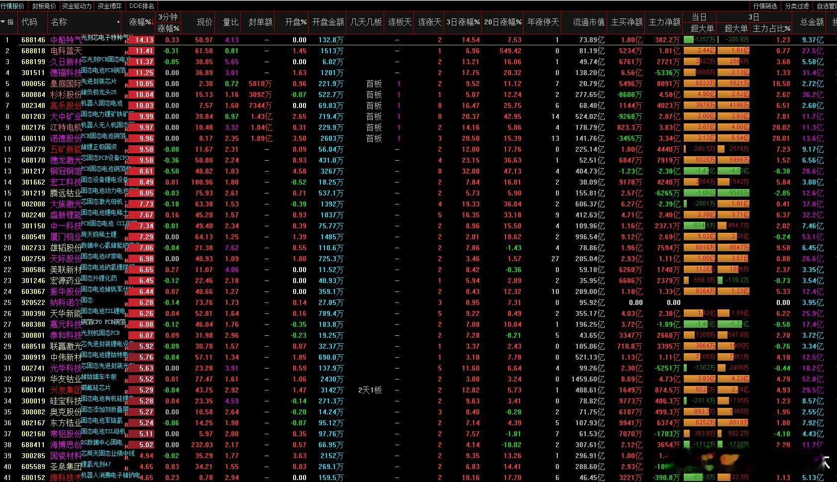Select the 腾远钴业 stock name

pos(66,193)
